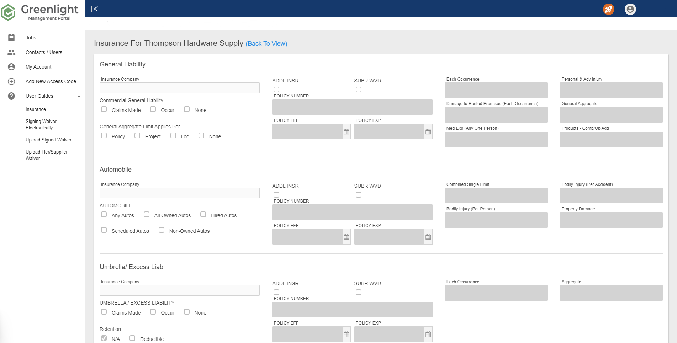677x343 pixels.
Task: Check the Policy aggregate limit box
Action: [104, 135]
